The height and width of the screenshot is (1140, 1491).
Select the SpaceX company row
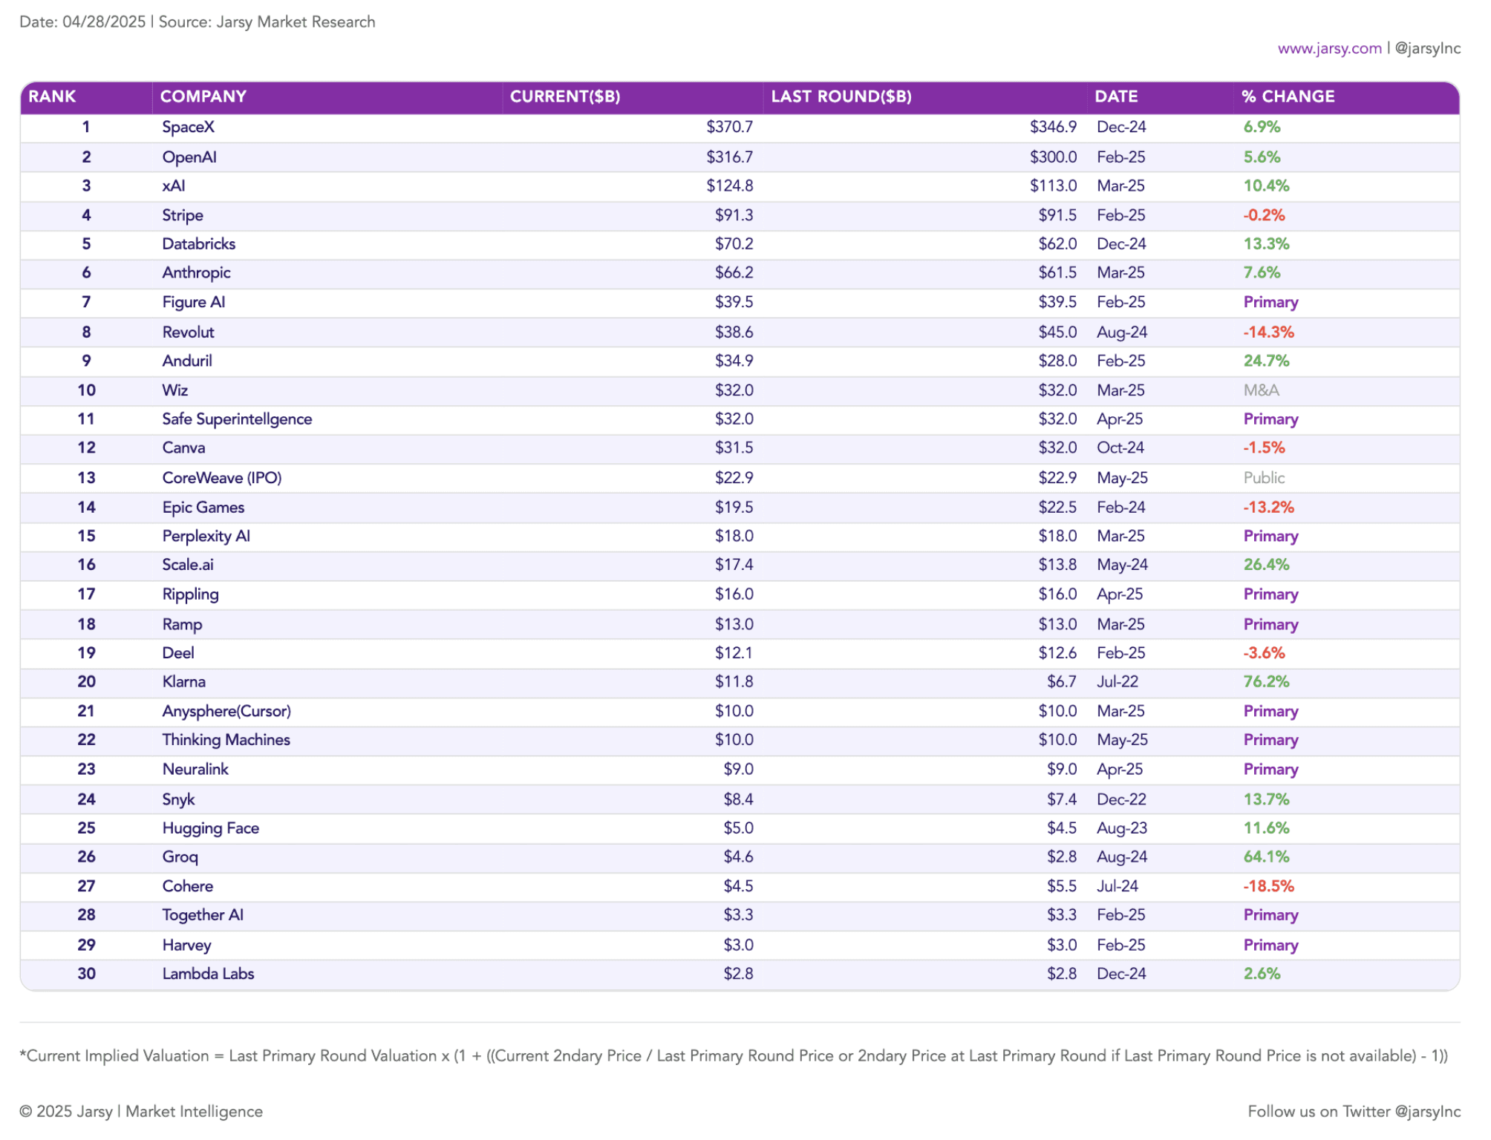click(x=740, y=127)
